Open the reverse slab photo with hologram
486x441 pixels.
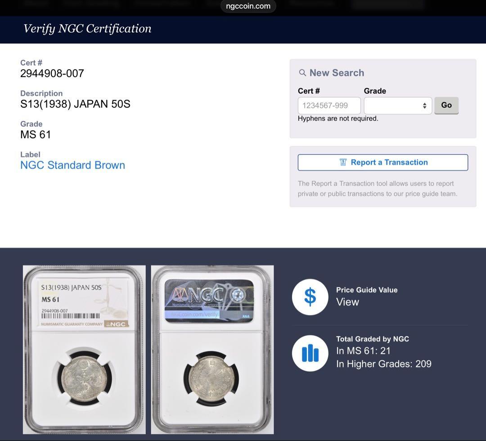click(x=212, y=350)
